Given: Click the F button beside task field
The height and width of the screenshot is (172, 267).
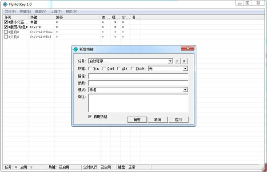Looking at the screenshot, I should tap(177, 61).
